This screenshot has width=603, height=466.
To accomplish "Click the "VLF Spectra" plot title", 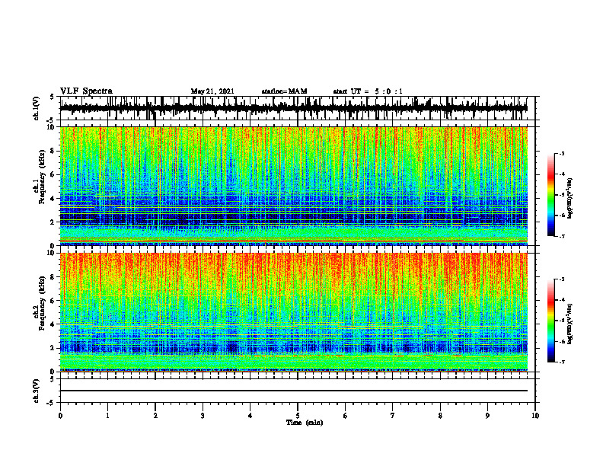I will (86, 91).
